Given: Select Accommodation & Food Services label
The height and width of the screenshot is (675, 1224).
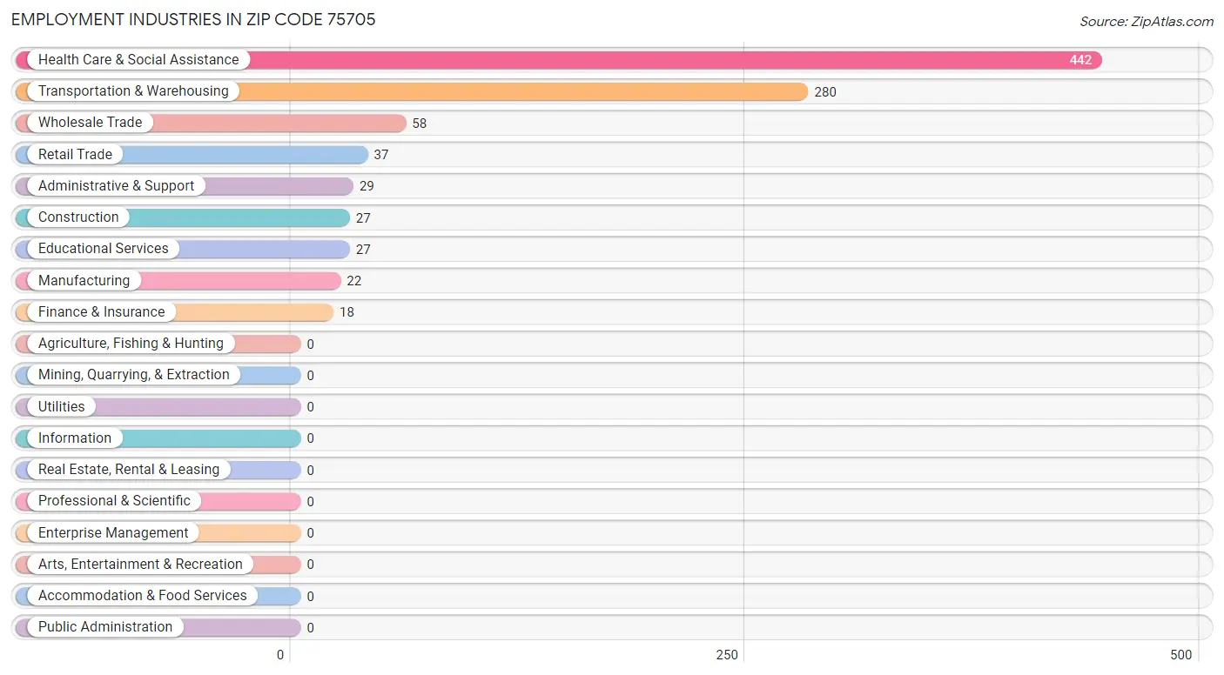Looking at the screenshot, I should click(142, 596).
